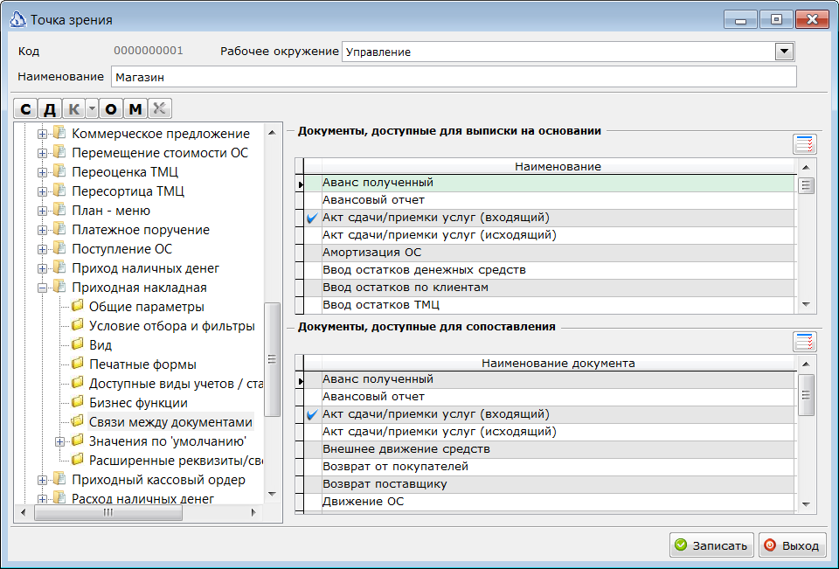Click the Д toolbar button
839x569 pixels.
pos(49,108)
